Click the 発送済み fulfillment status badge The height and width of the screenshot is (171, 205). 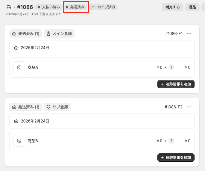click(x=75, y=7)
